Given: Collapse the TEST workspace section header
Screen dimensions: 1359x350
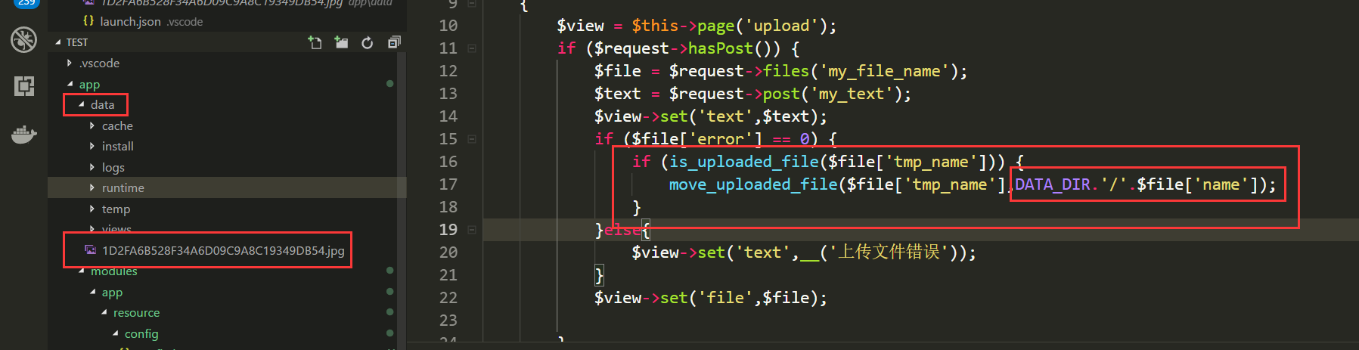Looking at the screenshot, I should pyautogui.click(x=76, y=43).
